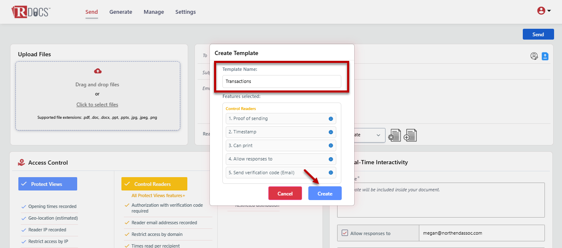The width and height of the screenshot is (562, 248).
Task: Click info icon for Send verification code (Email)
Action: coord(330,173)
